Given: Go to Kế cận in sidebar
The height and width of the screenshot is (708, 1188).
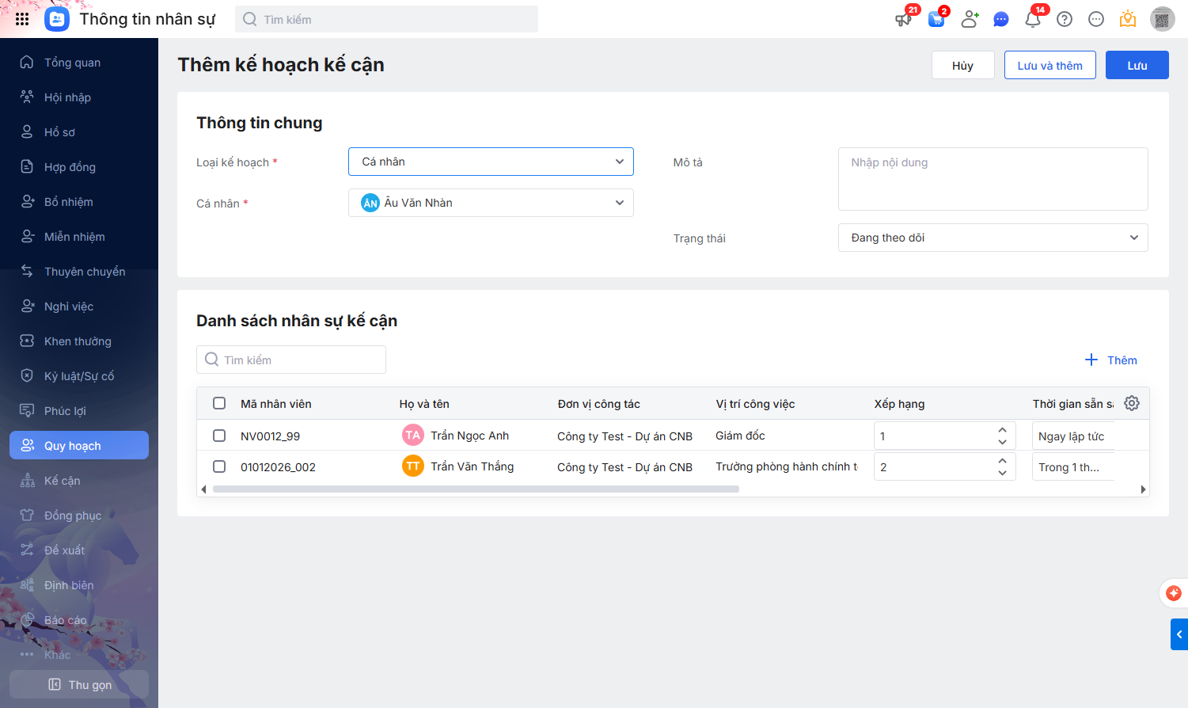Looking at the screenshot, I should 62,481.
